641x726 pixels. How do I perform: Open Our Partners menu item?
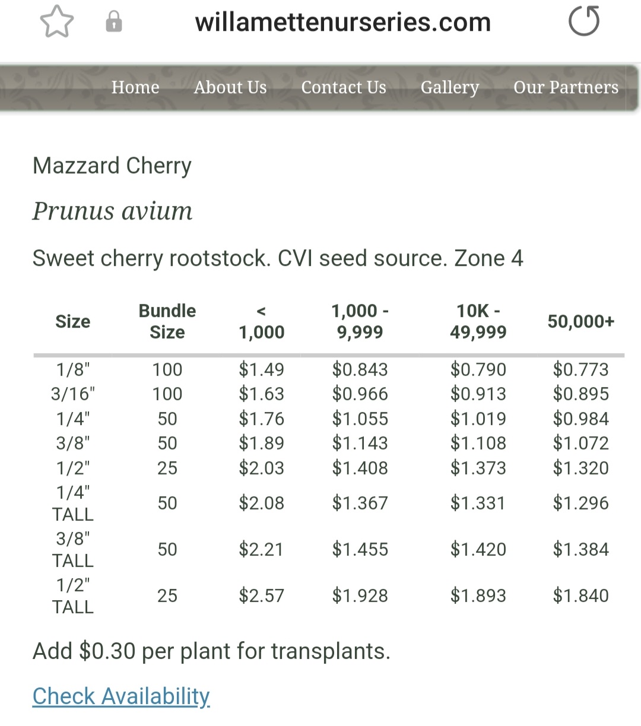tap(566, 87)
